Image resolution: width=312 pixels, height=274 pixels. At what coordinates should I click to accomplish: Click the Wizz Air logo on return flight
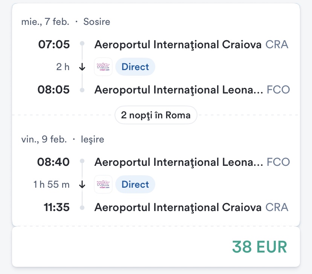pos(103,184)
